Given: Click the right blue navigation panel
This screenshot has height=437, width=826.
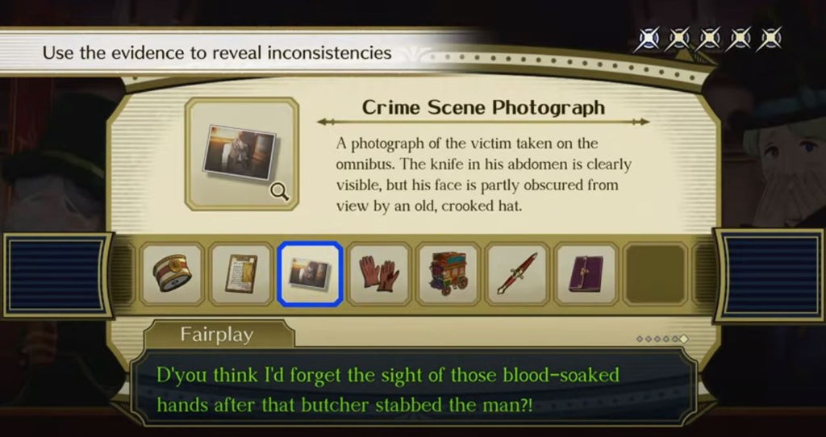Looking at the screenshot, I should [770, 276].
